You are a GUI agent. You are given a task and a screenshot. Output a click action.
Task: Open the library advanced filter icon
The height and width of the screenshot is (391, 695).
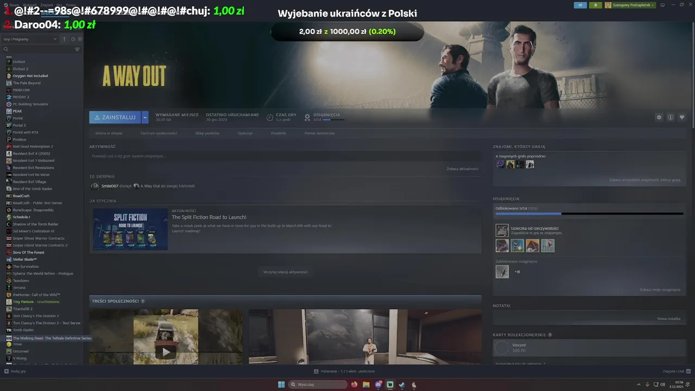click(77, 49)
